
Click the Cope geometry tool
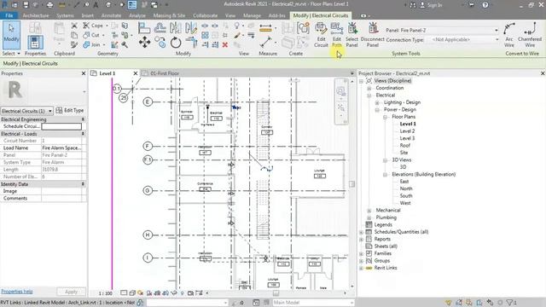(93, 26)
